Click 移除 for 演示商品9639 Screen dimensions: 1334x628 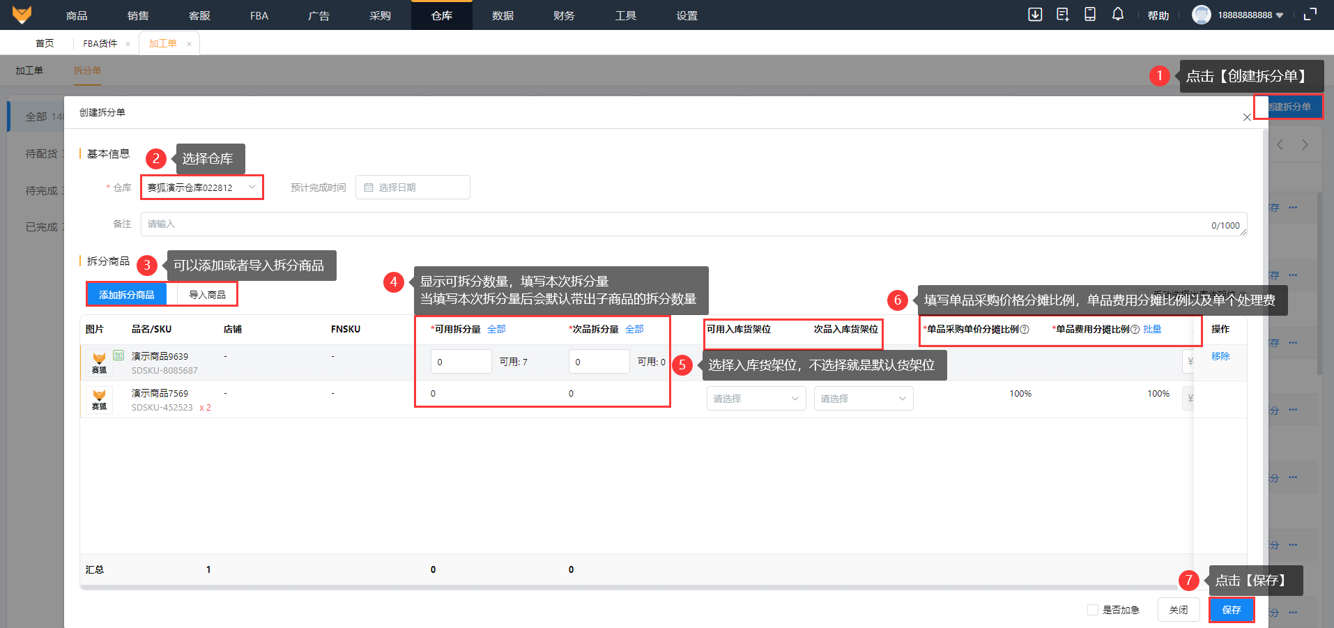[x=1220, y=356]
